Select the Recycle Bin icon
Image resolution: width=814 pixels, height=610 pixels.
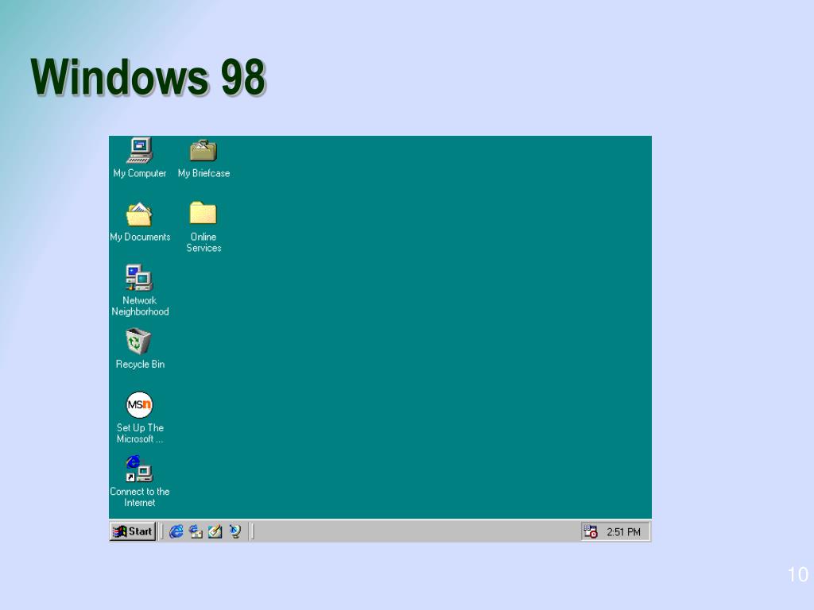[138, 341]
